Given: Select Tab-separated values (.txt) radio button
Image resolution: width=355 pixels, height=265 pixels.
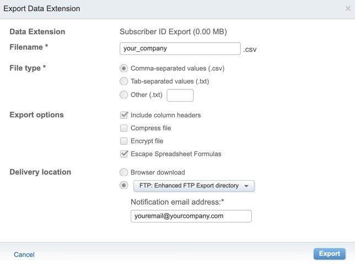Looking at the screenshot, I should 123,81.
